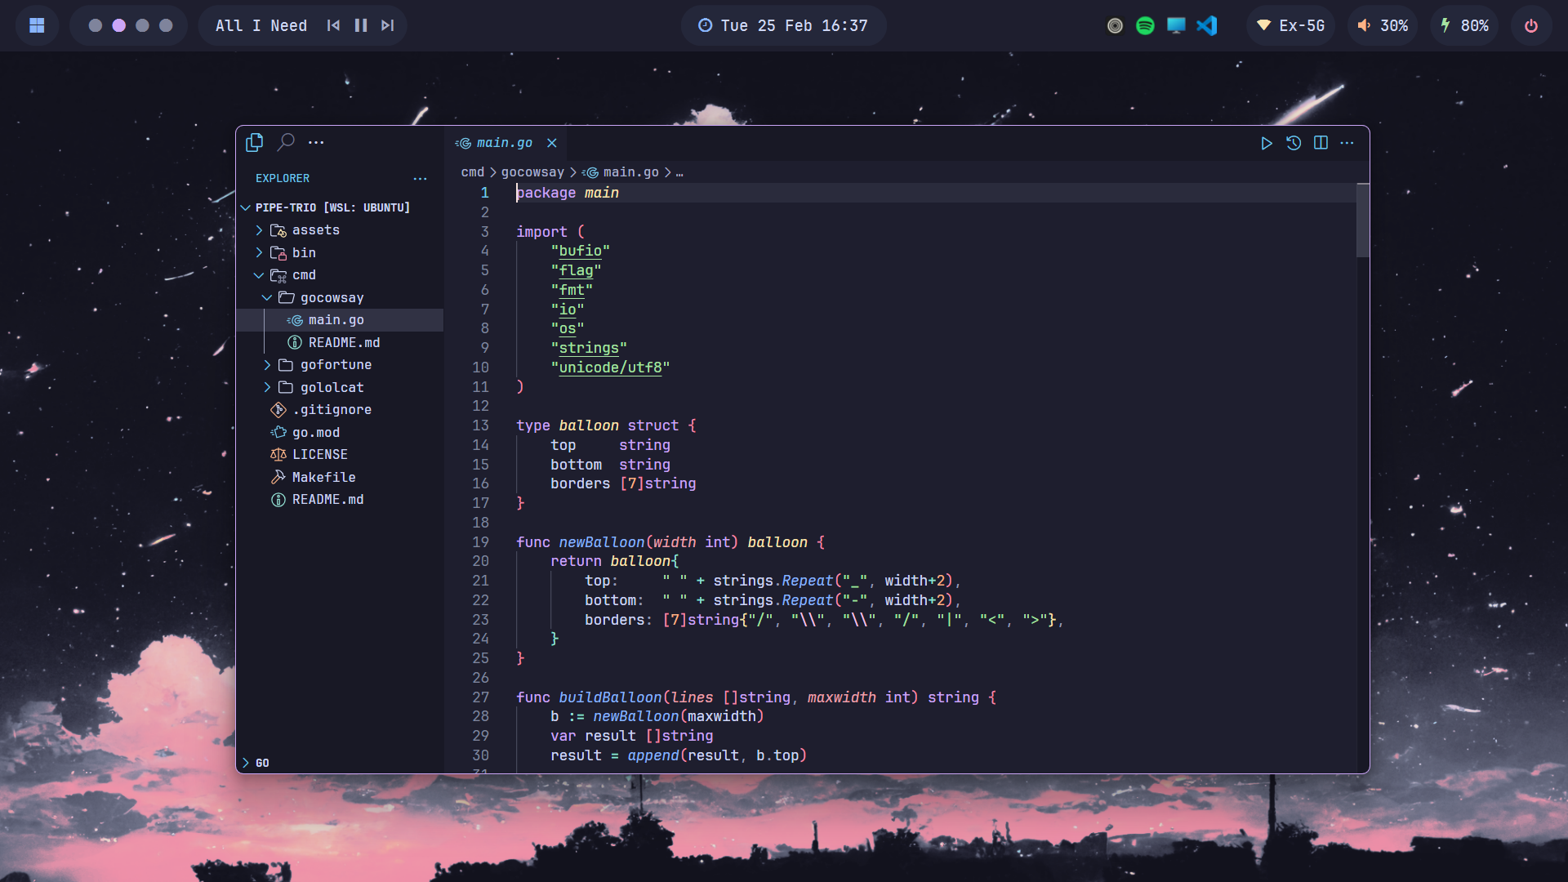Pause the playing track
This screenshot has height=882, width=1568.
tap(361, 25)
